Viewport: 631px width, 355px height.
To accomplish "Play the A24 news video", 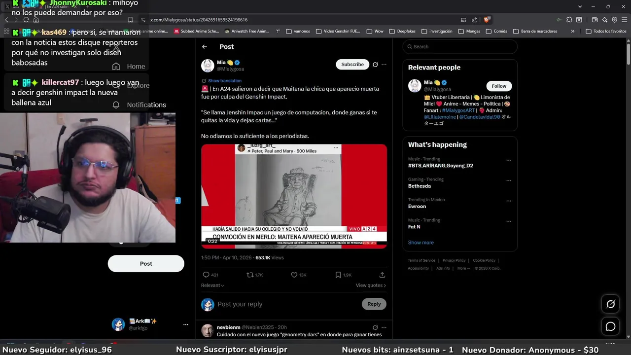I will pos(294,196).
